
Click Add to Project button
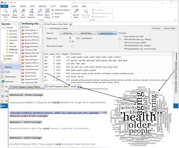point(170,28)
